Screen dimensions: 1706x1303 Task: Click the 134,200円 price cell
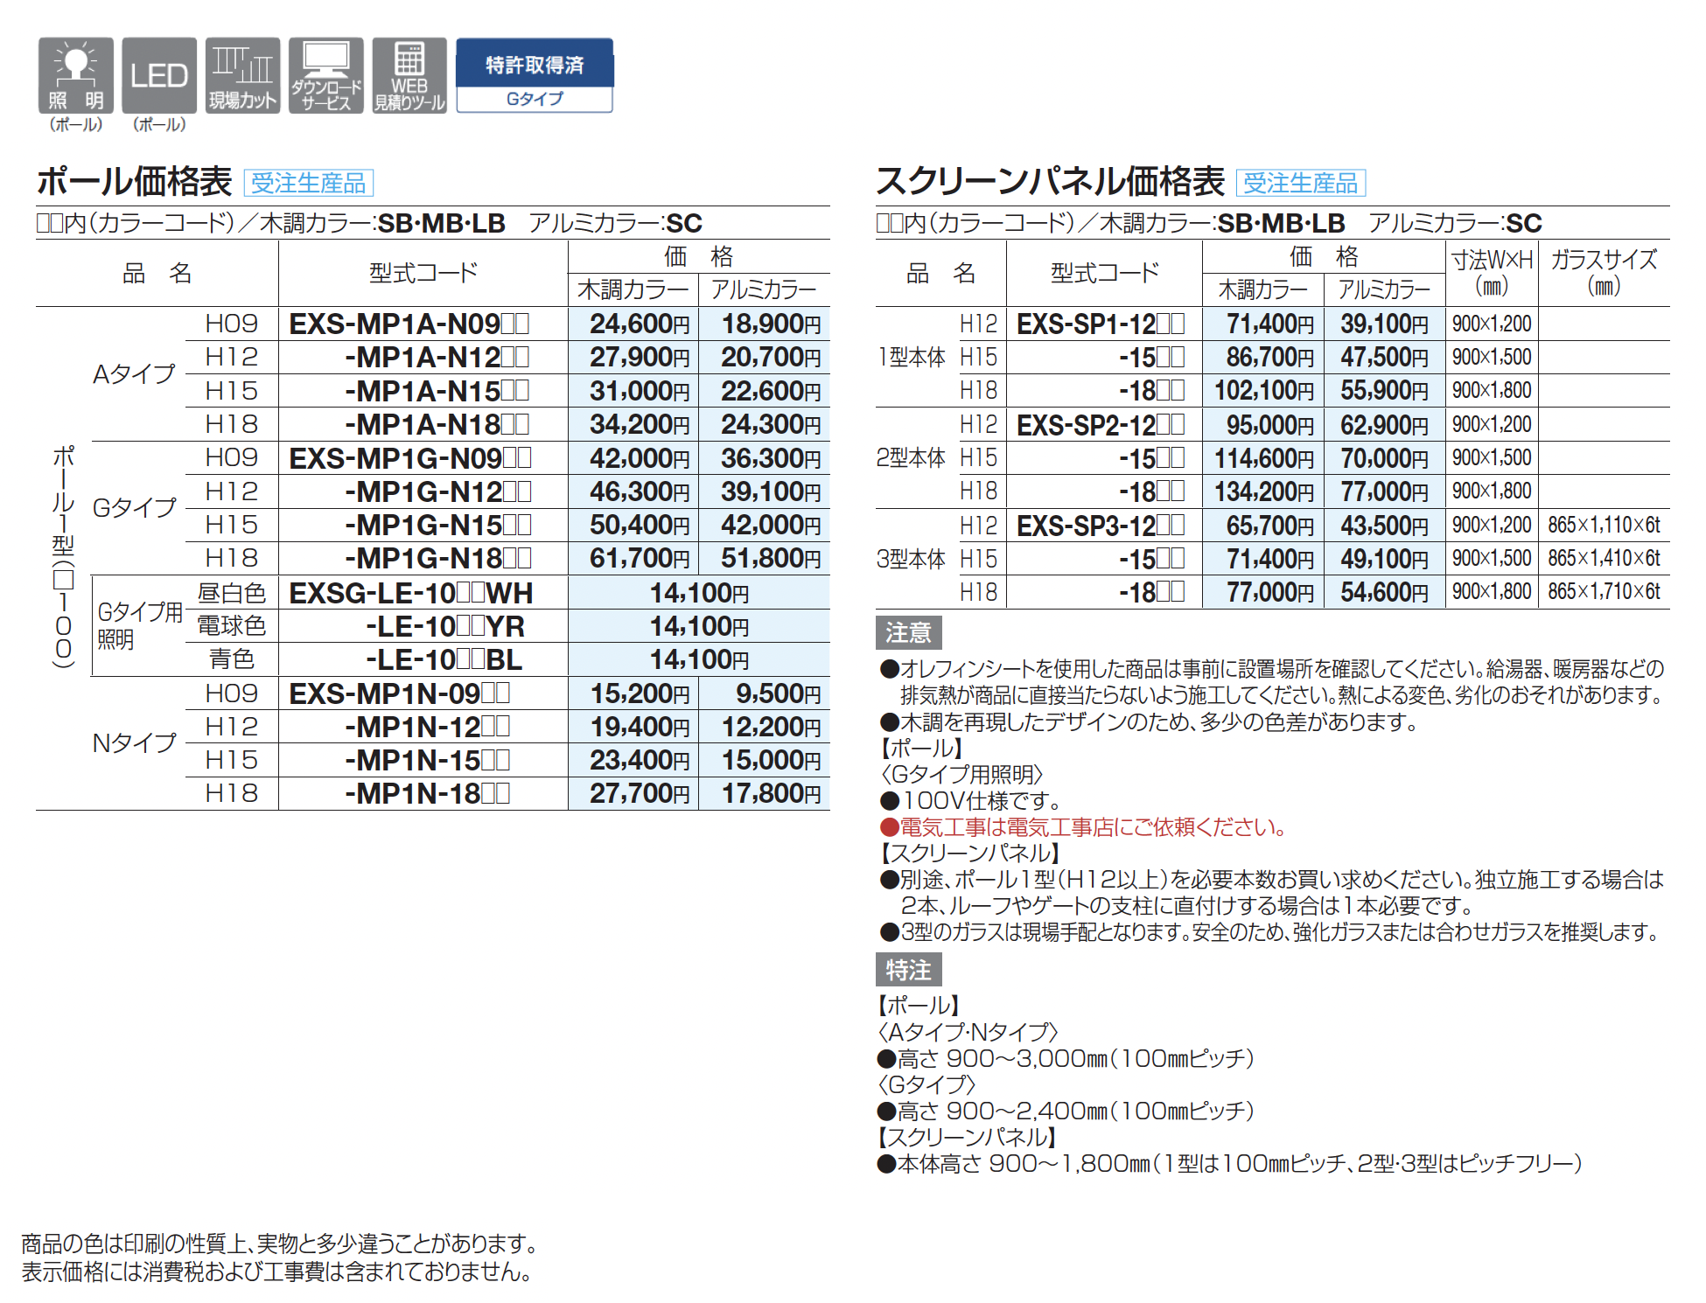tap(1264, 492)
